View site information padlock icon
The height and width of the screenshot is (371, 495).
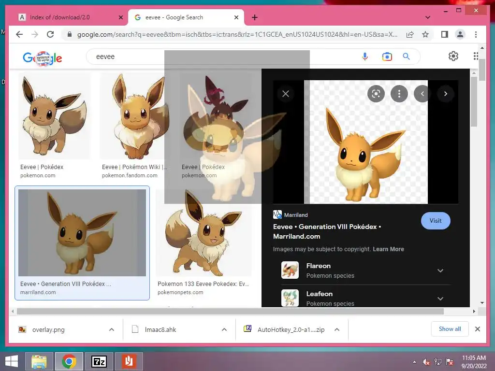(x=70, y=34)
